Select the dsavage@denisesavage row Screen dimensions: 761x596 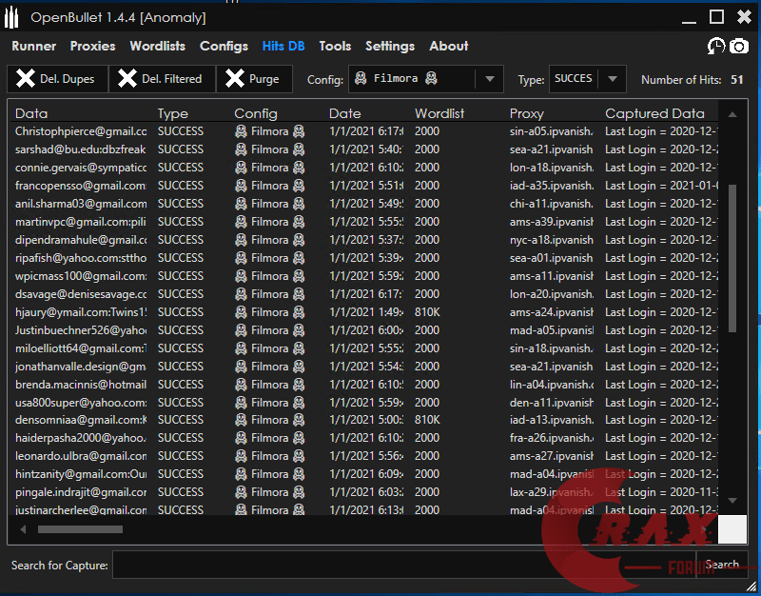364,294
